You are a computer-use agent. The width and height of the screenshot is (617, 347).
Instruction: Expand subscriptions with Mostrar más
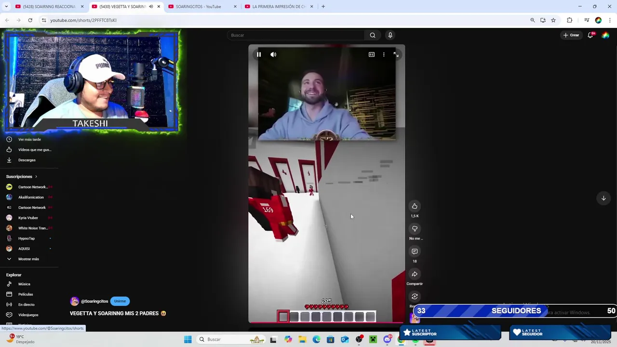click(x=28, y=259)
